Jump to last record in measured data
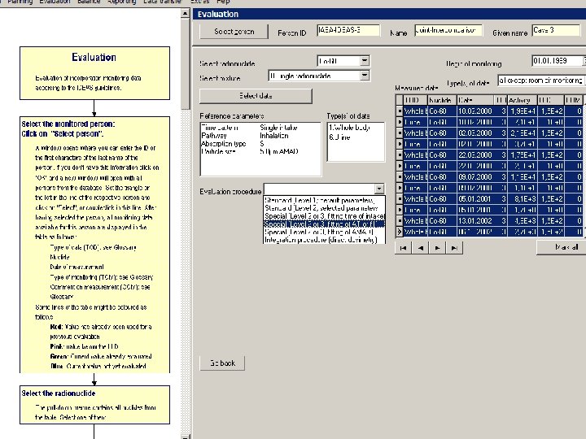Image resolution: width=586 pixels, height=439 pixels. click(454, 248)
